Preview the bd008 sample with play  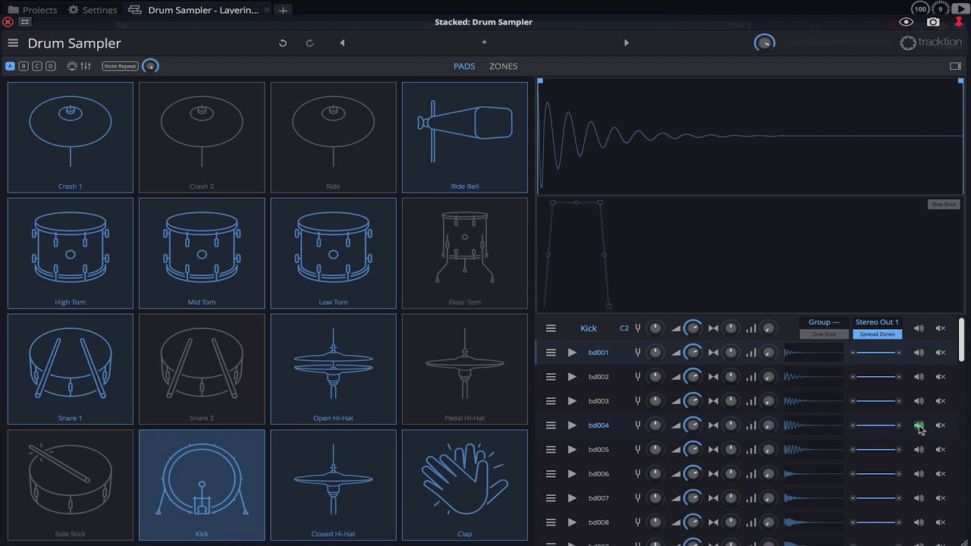click(572, 522)
